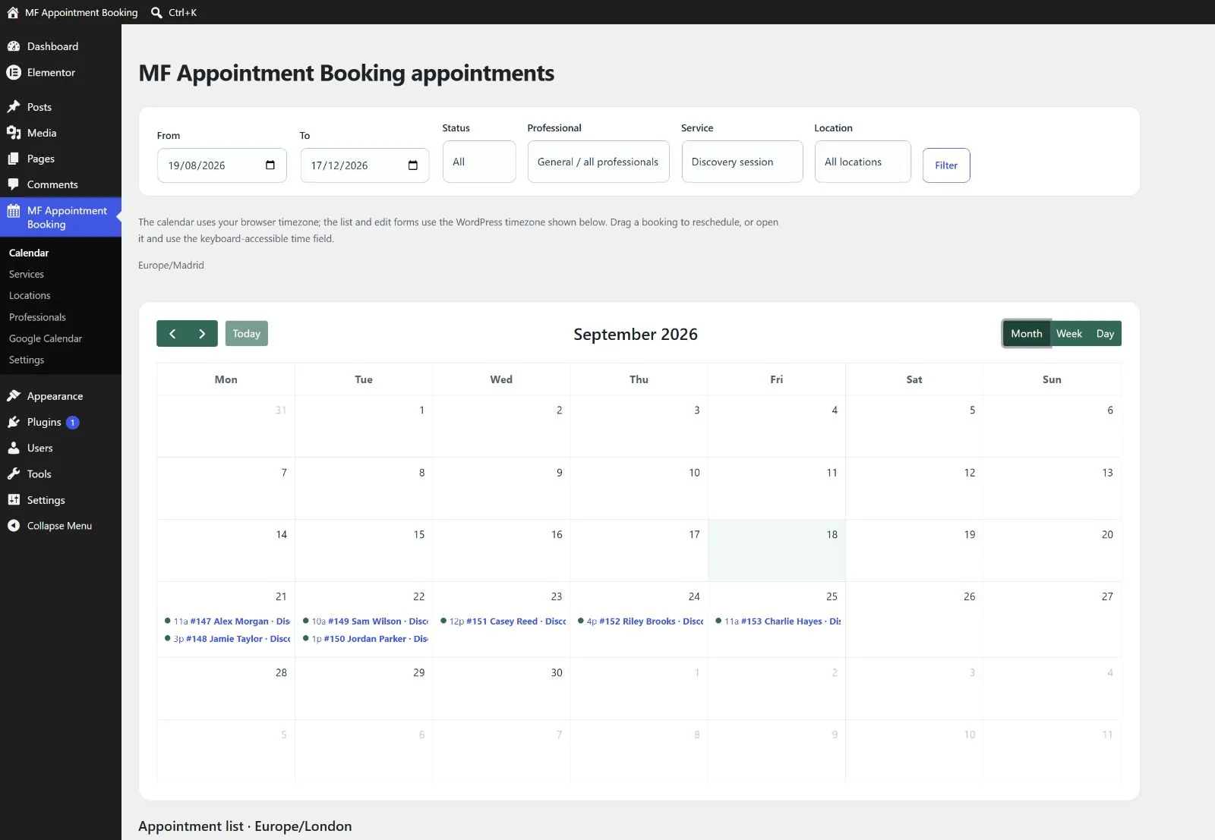Click the Appearance paintbrush icon
Screen dimensions: 1215x840
(14, 396)
